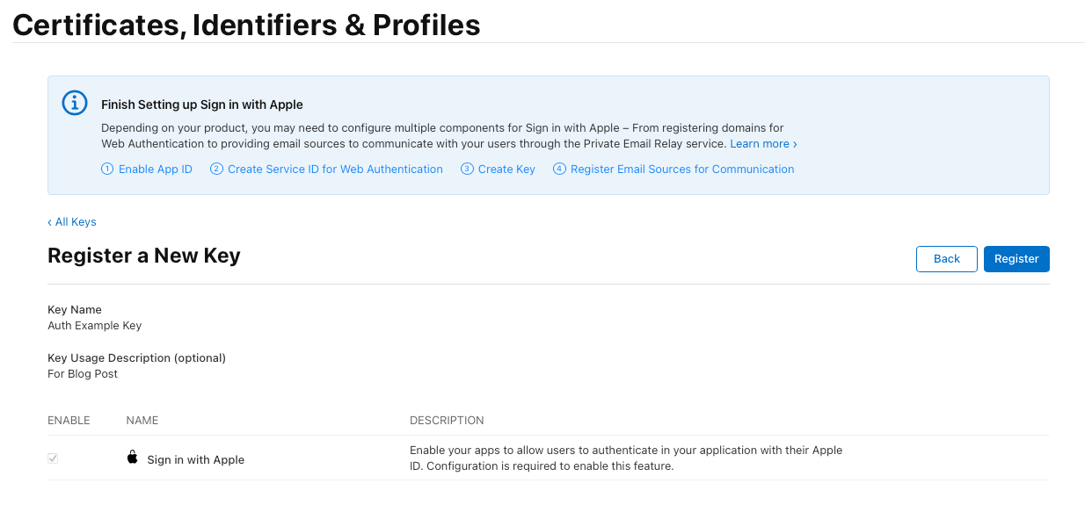Screen dimensions: 1092x505
Task: Open the Learn more link
Action: (763, 144)
